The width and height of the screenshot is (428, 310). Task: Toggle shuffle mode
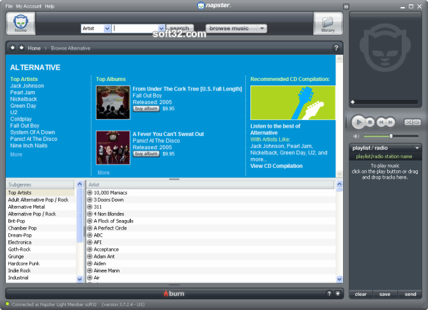408,122
